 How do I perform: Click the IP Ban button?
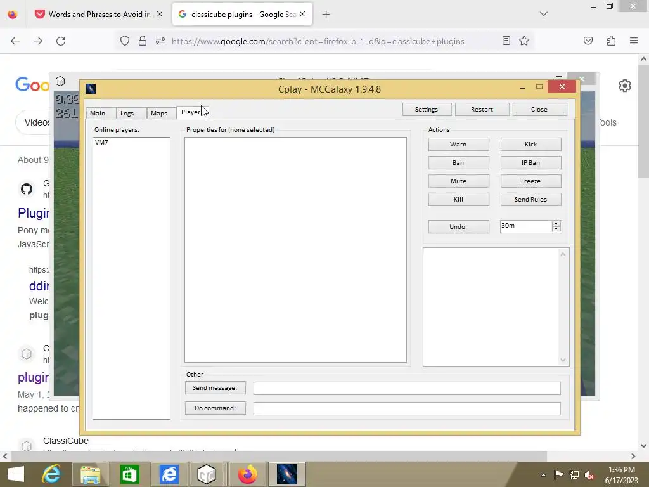(x=530, y=163)
